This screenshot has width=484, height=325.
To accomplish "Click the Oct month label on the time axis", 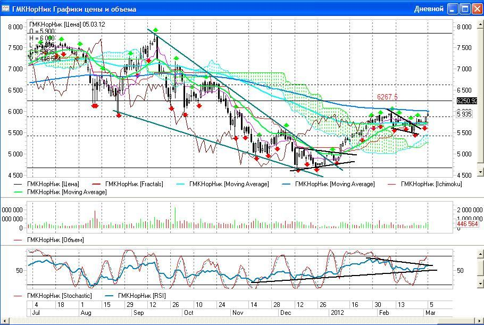I will point(189,313).
